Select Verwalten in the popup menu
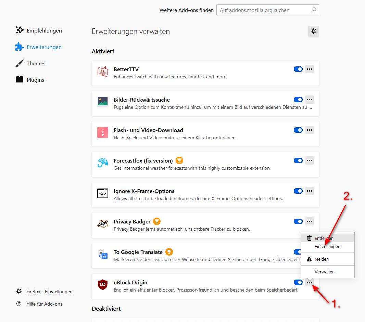The image size is (365, 322). [328, 272]
